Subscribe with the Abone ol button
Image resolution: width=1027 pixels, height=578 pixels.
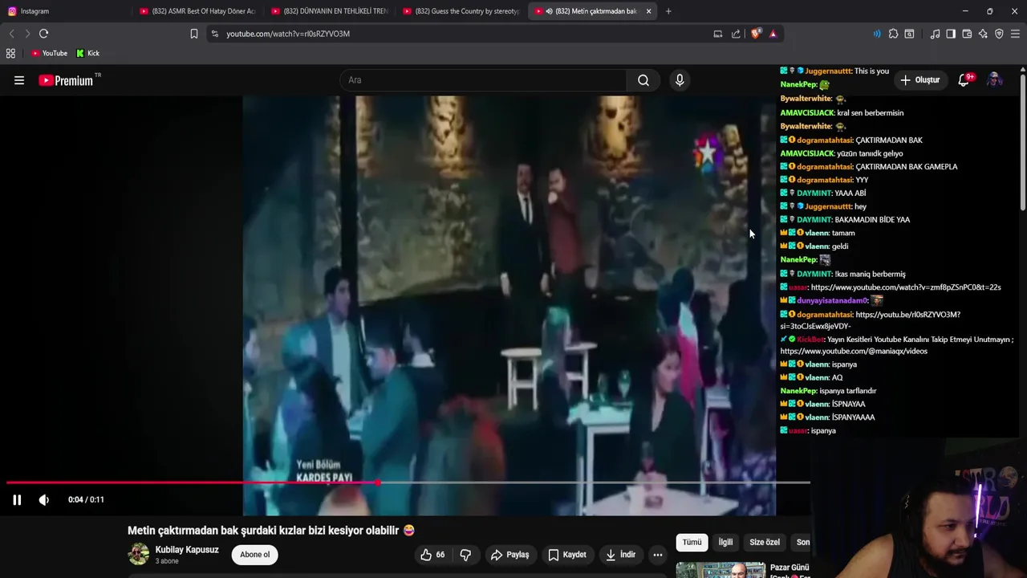pos(255,555)
